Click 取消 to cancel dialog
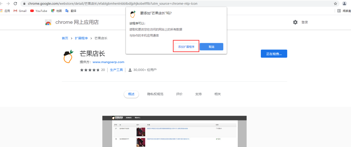 [x=211, y=47]
